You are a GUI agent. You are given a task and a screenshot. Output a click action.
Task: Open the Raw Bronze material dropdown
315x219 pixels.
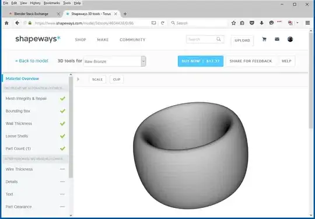[x=114, y=61]
